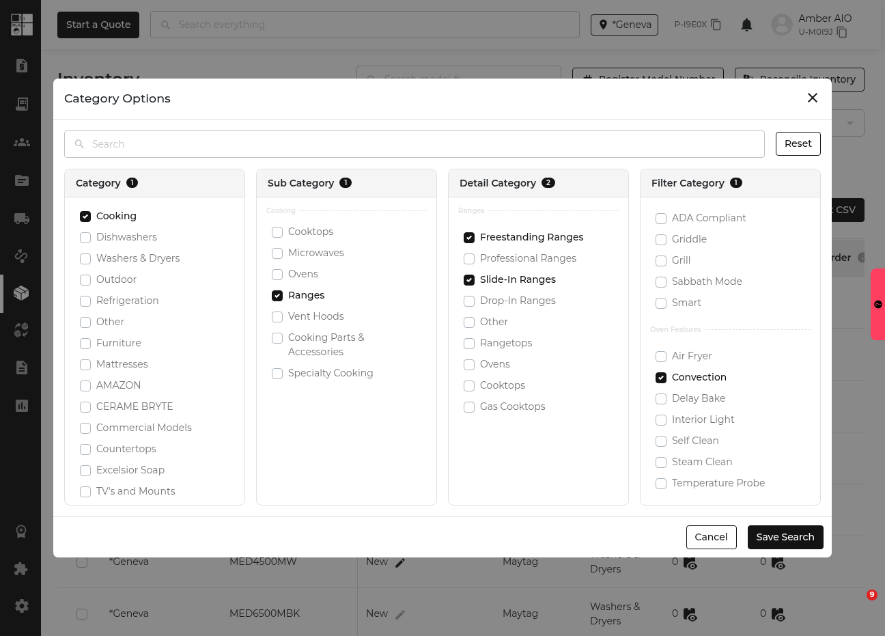Click the notifications bell icon
The height and width of the screenshot is (636, 885).
746,25
